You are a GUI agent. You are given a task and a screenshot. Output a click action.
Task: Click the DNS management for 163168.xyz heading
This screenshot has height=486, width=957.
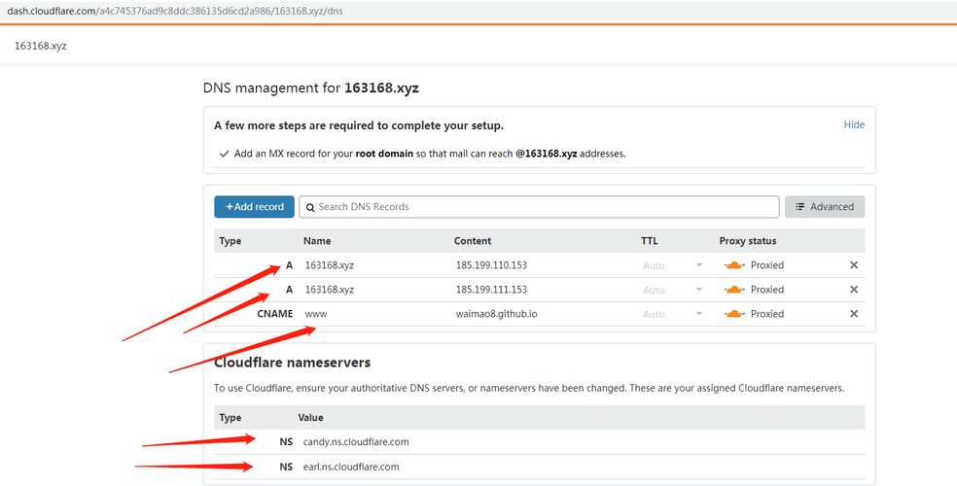[x=310, y=87]
